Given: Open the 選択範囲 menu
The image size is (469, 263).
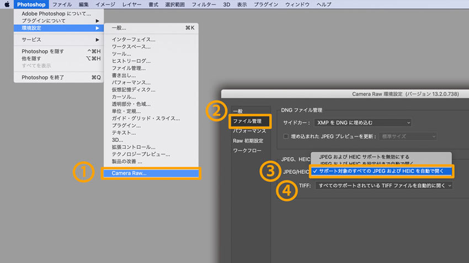Looking at the screenshot, I should point(175,4).
